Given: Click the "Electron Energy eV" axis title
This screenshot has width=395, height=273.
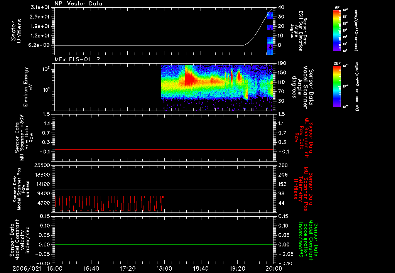Looking at the screenshot, I should point(29,87).
